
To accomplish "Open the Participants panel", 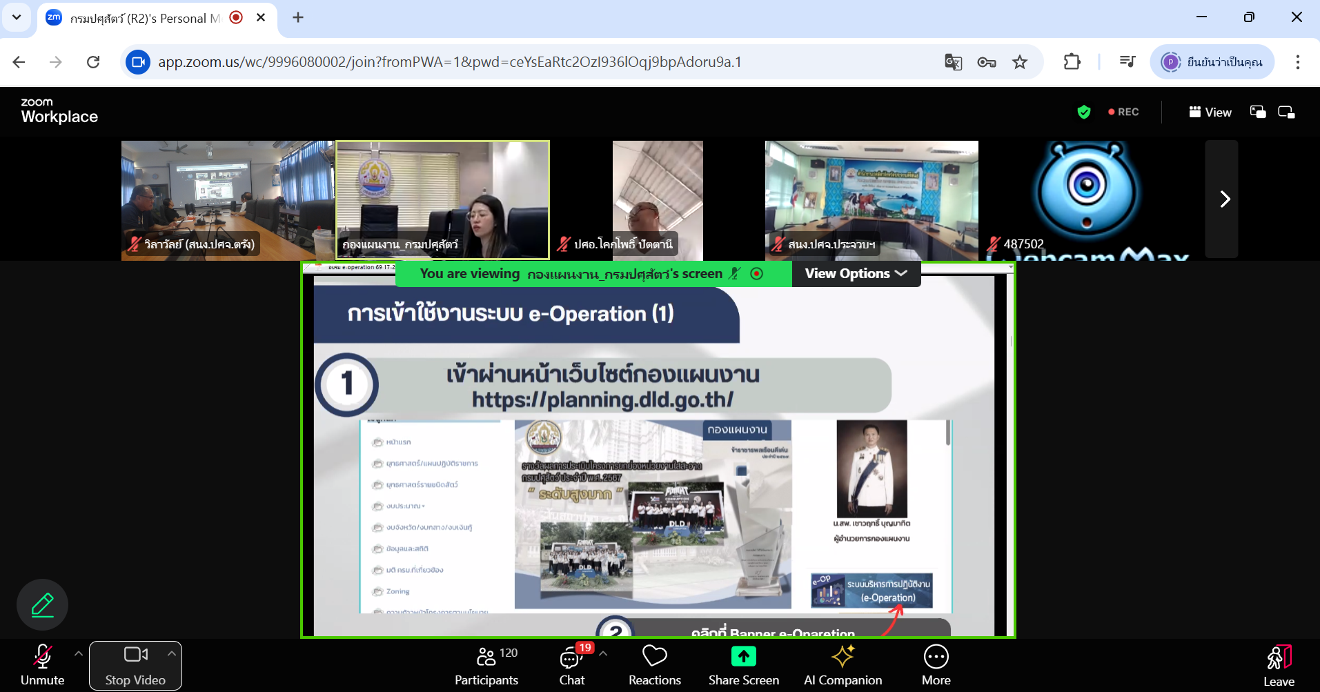I will click(486, 665).
